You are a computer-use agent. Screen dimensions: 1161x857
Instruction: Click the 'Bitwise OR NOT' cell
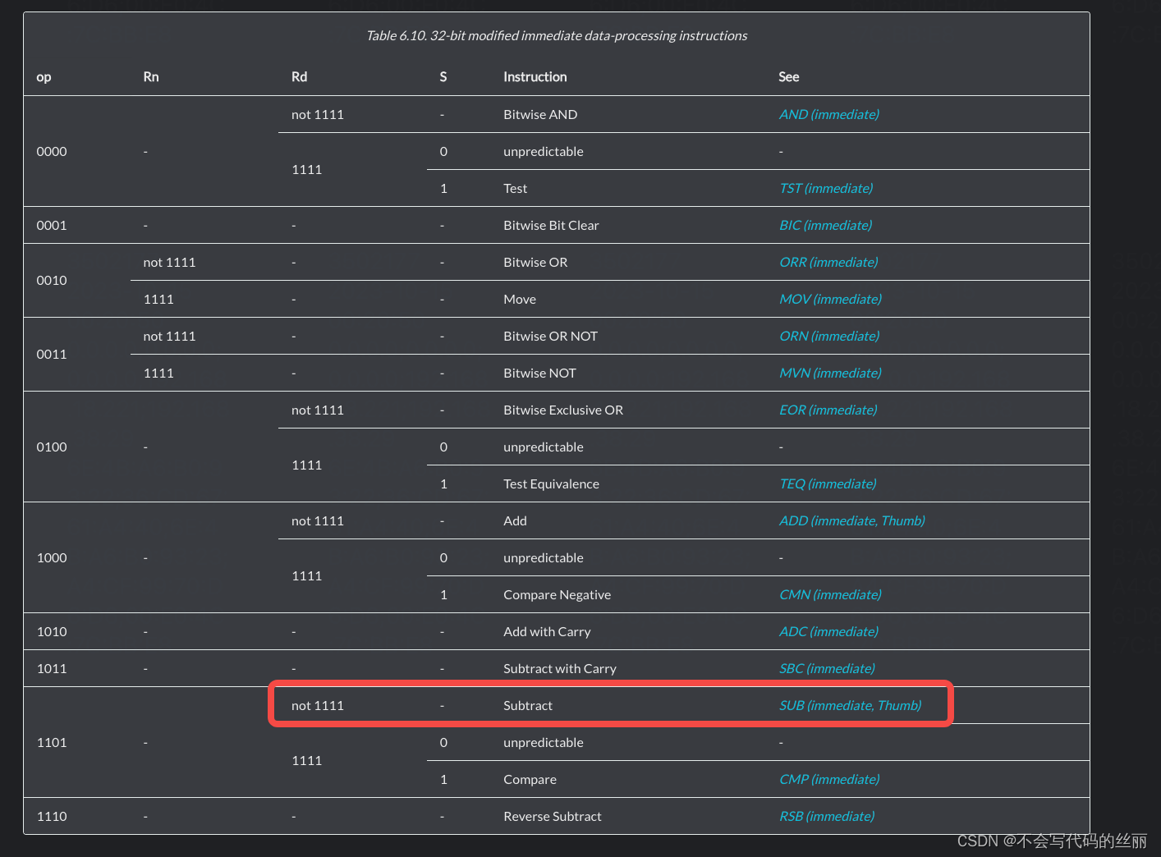coord(550,337)
